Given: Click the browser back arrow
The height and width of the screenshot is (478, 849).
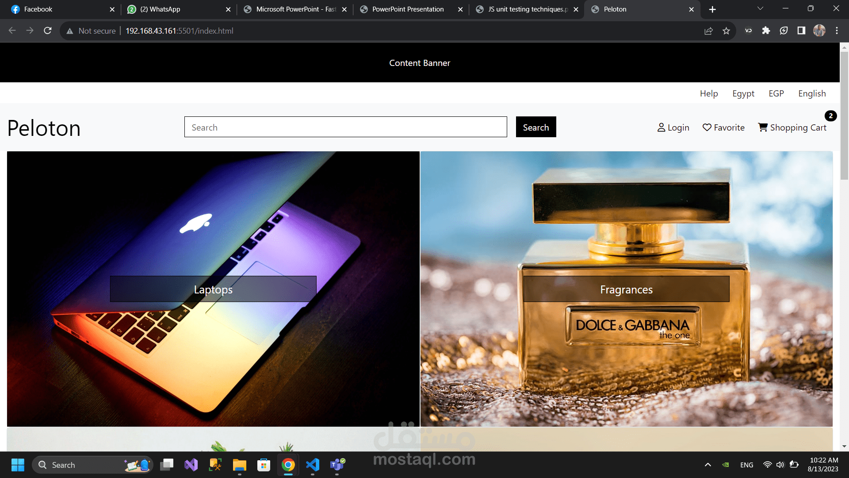Looking at the screenshot, I should click(x=12, y=31).
